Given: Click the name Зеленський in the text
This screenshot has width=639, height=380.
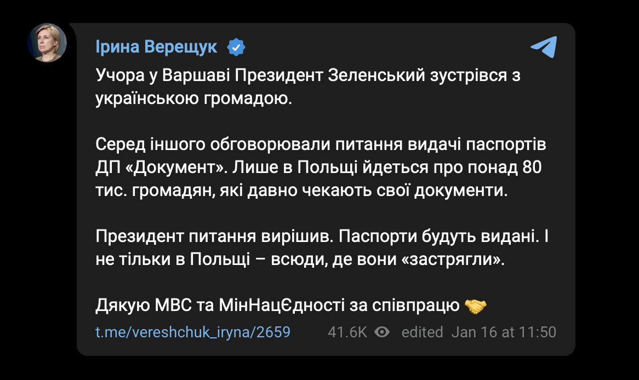Looking at the screenshot, I should point(376,76).
